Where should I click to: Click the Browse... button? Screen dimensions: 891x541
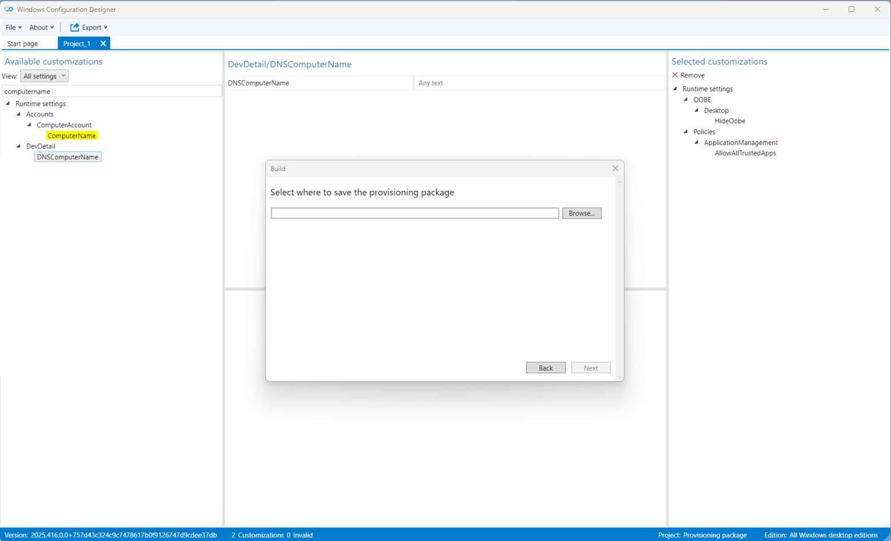(x=582, y=213)
